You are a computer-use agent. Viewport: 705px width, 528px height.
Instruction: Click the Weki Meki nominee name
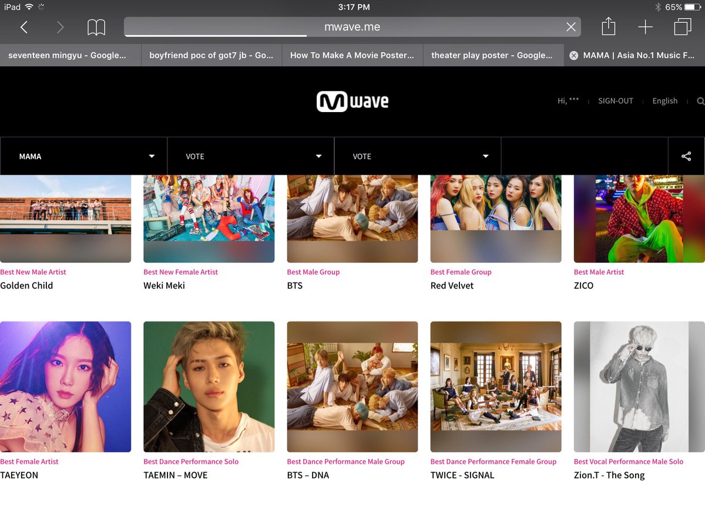pyautogui.click(x=164, y=286)
